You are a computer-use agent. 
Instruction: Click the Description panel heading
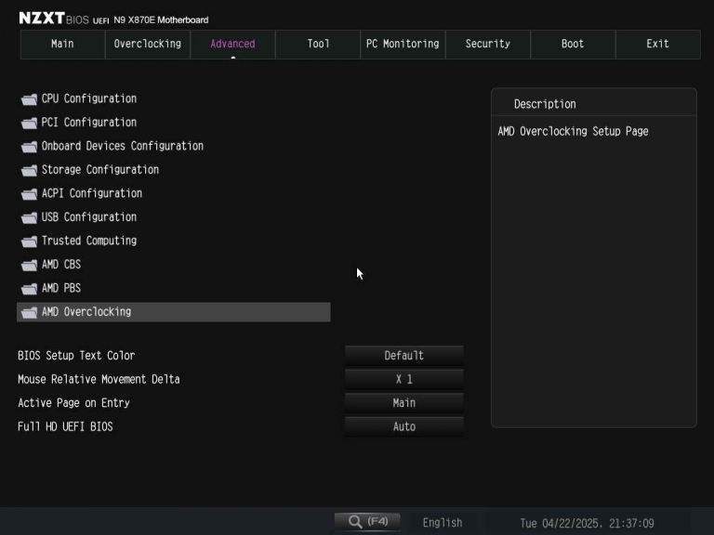pyautogui.click(x=545, y=104)
